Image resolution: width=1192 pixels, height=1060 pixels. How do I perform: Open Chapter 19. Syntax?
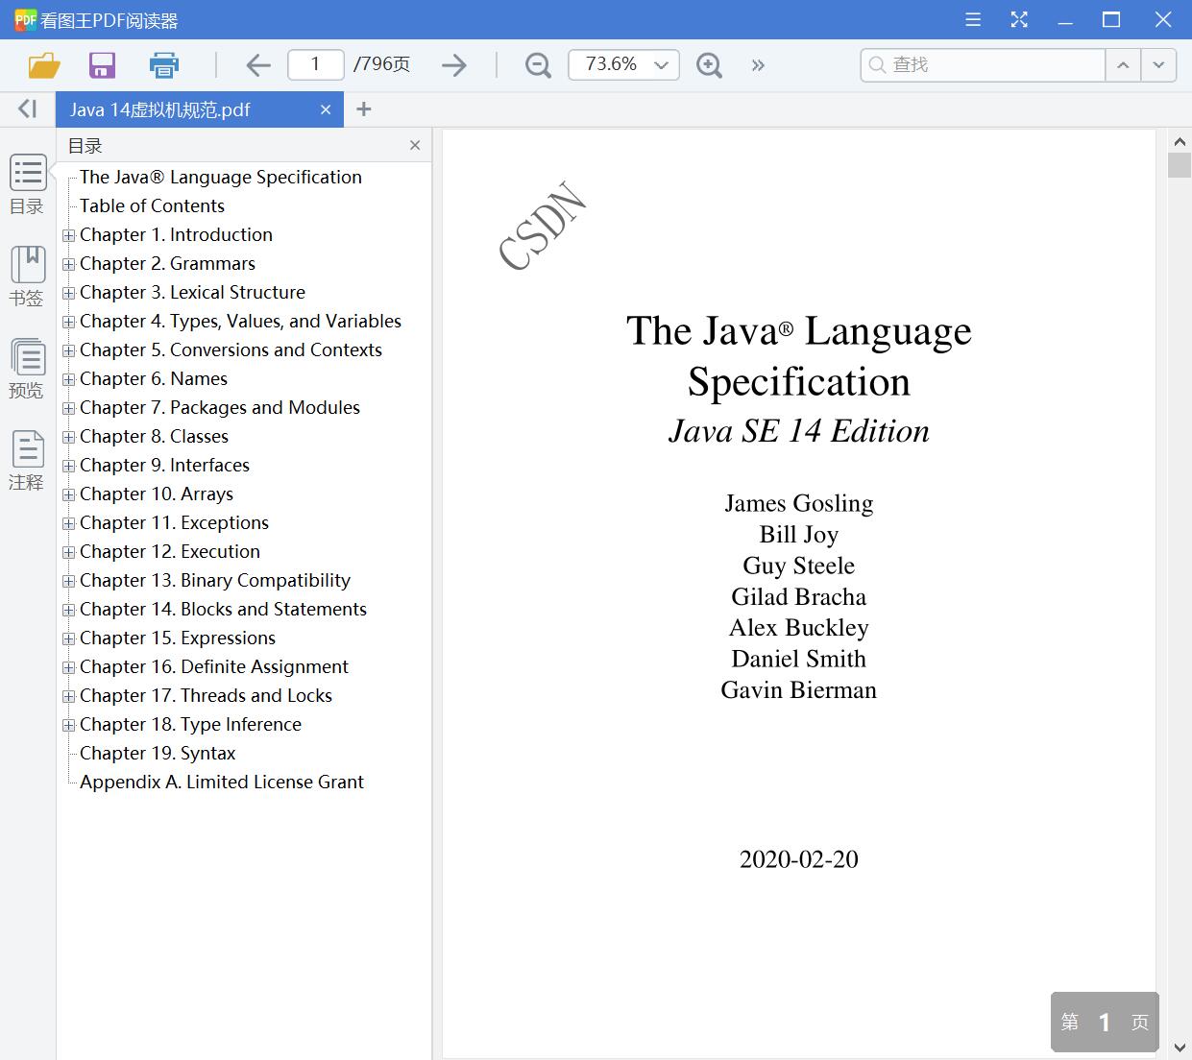(x=158, y=753)
